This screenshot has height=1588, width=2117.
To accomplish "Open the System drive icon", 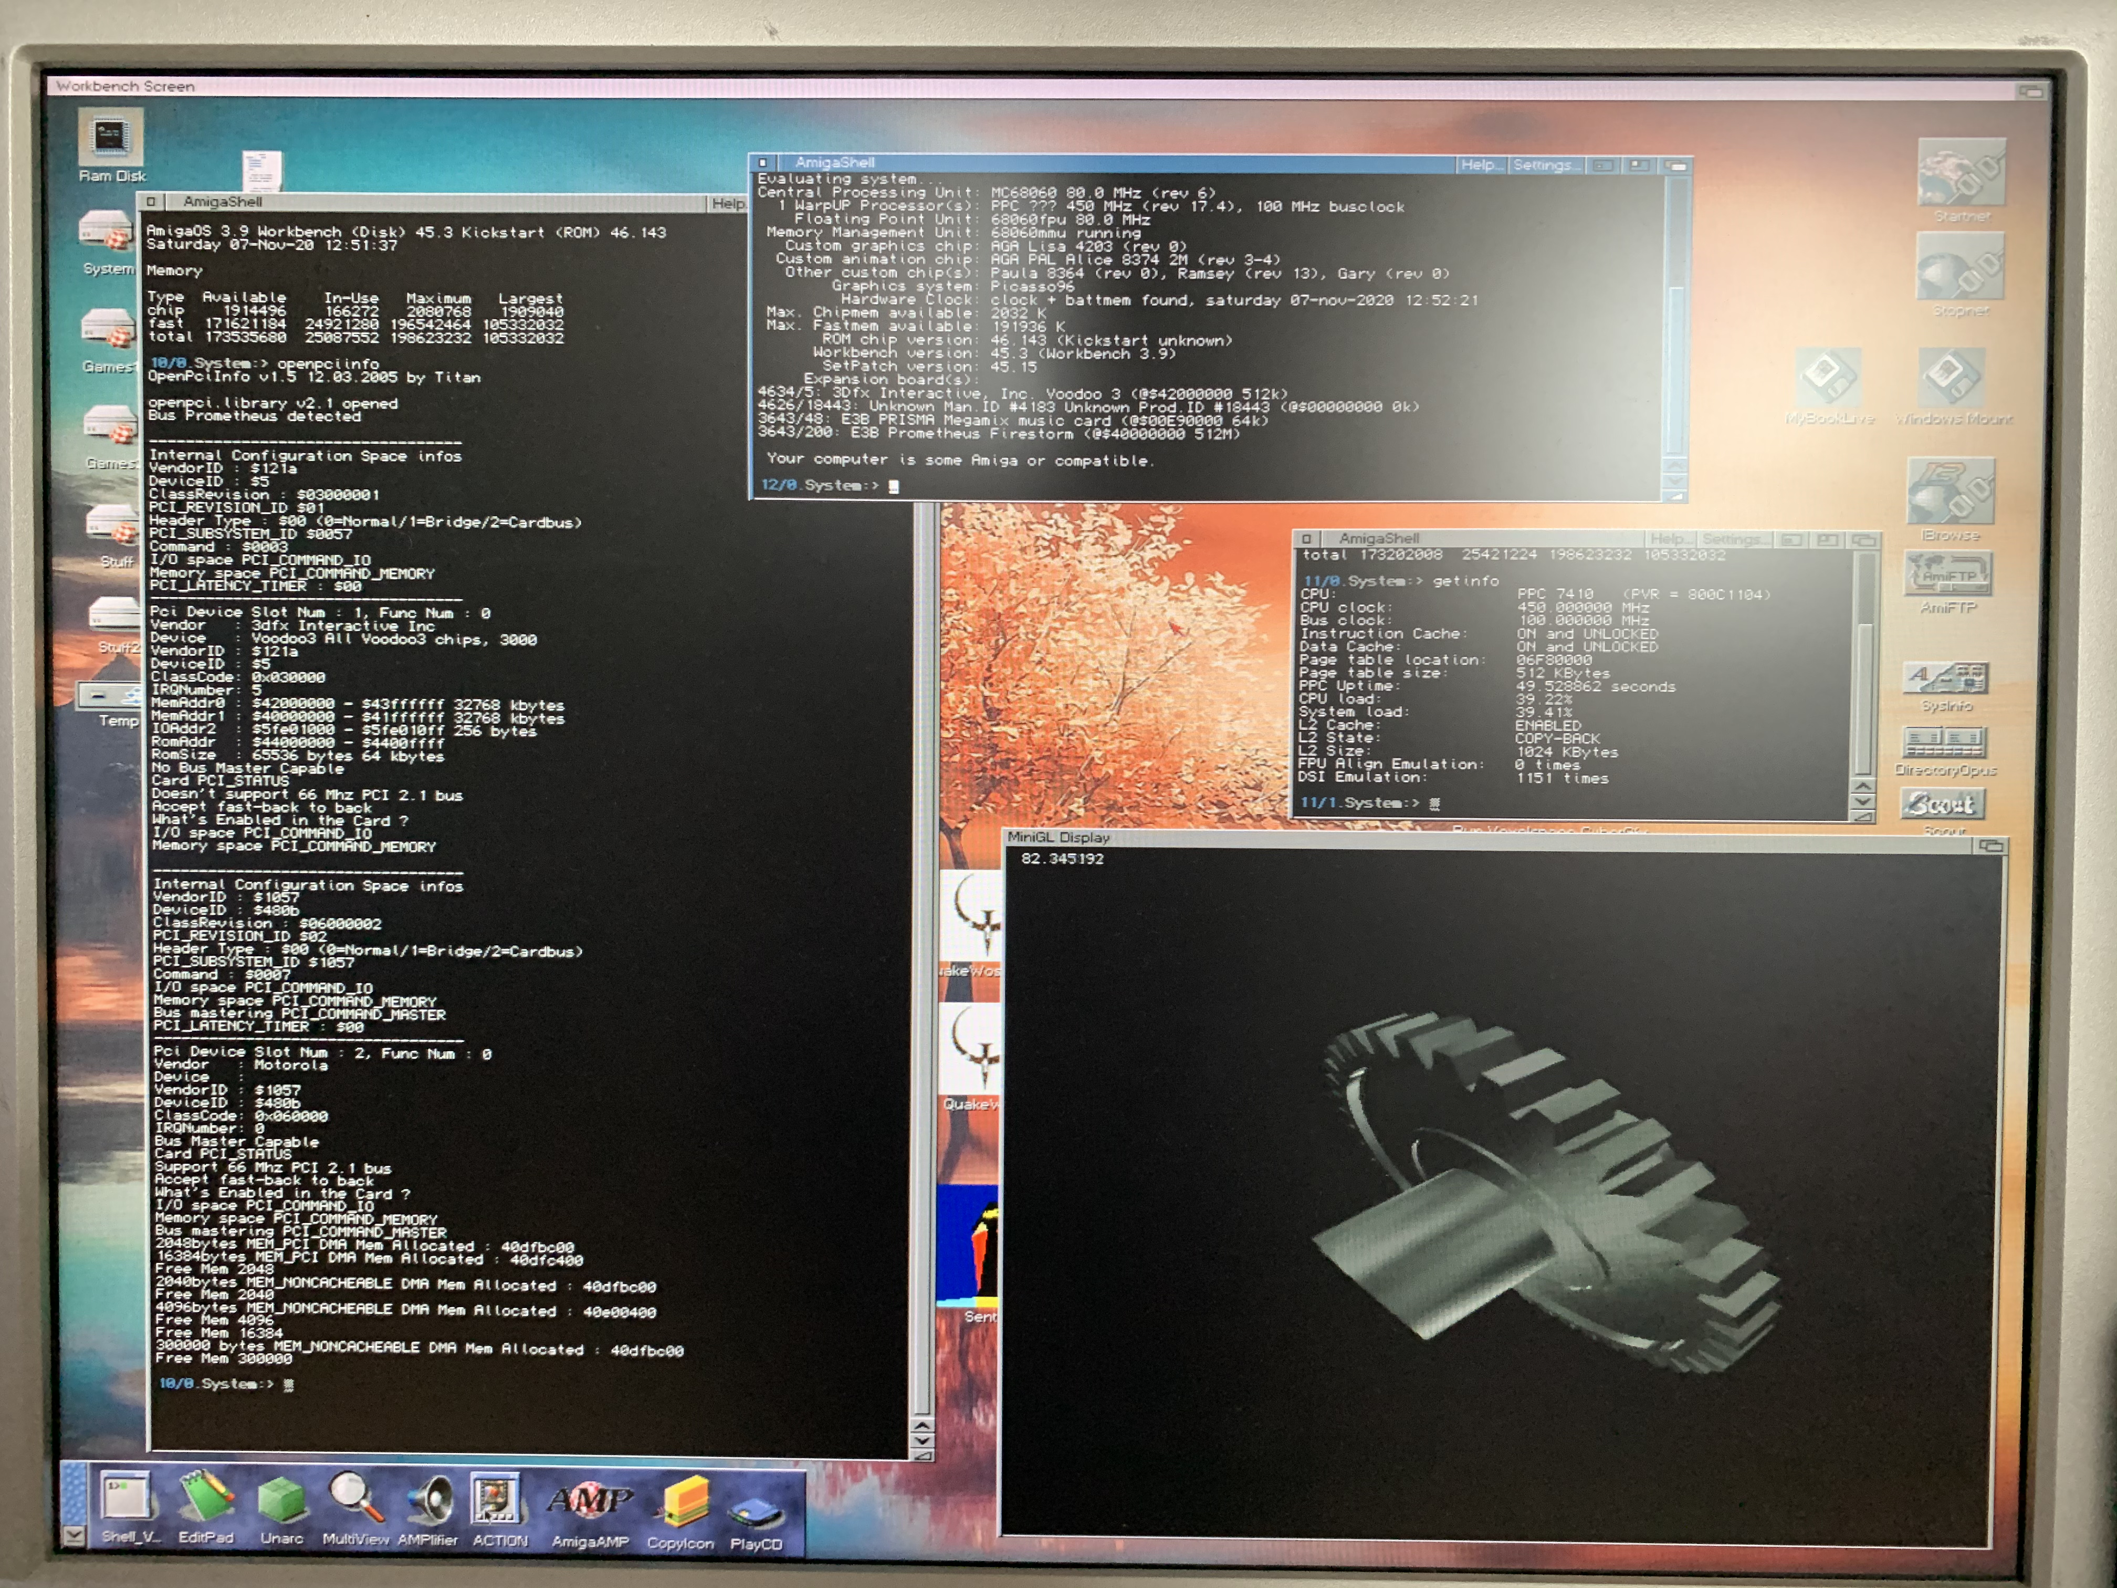I will click(107, 243).
